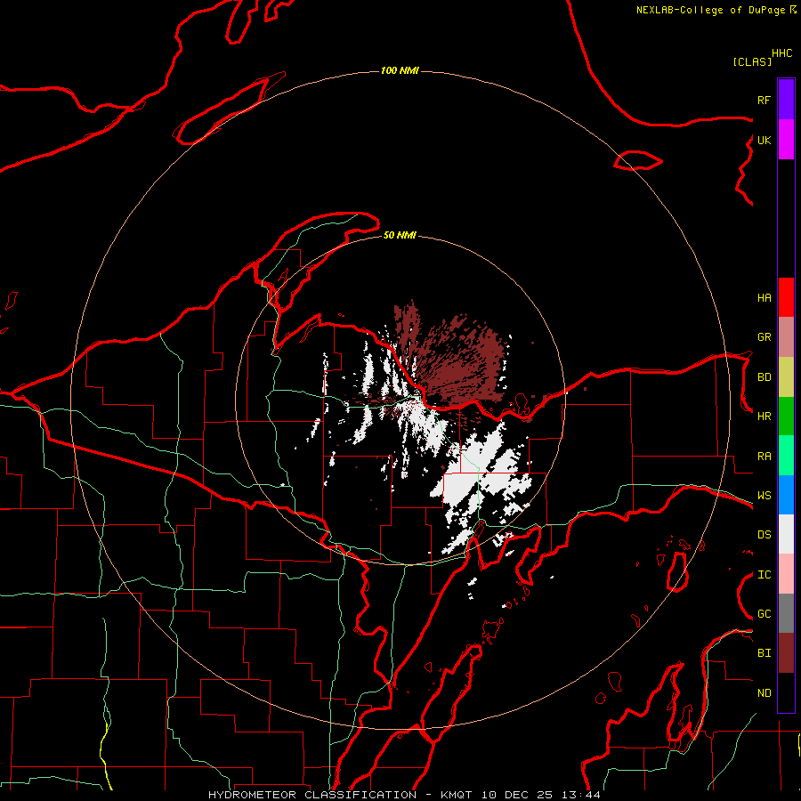Click the '100 NMI' range ring label

point(400,70)
